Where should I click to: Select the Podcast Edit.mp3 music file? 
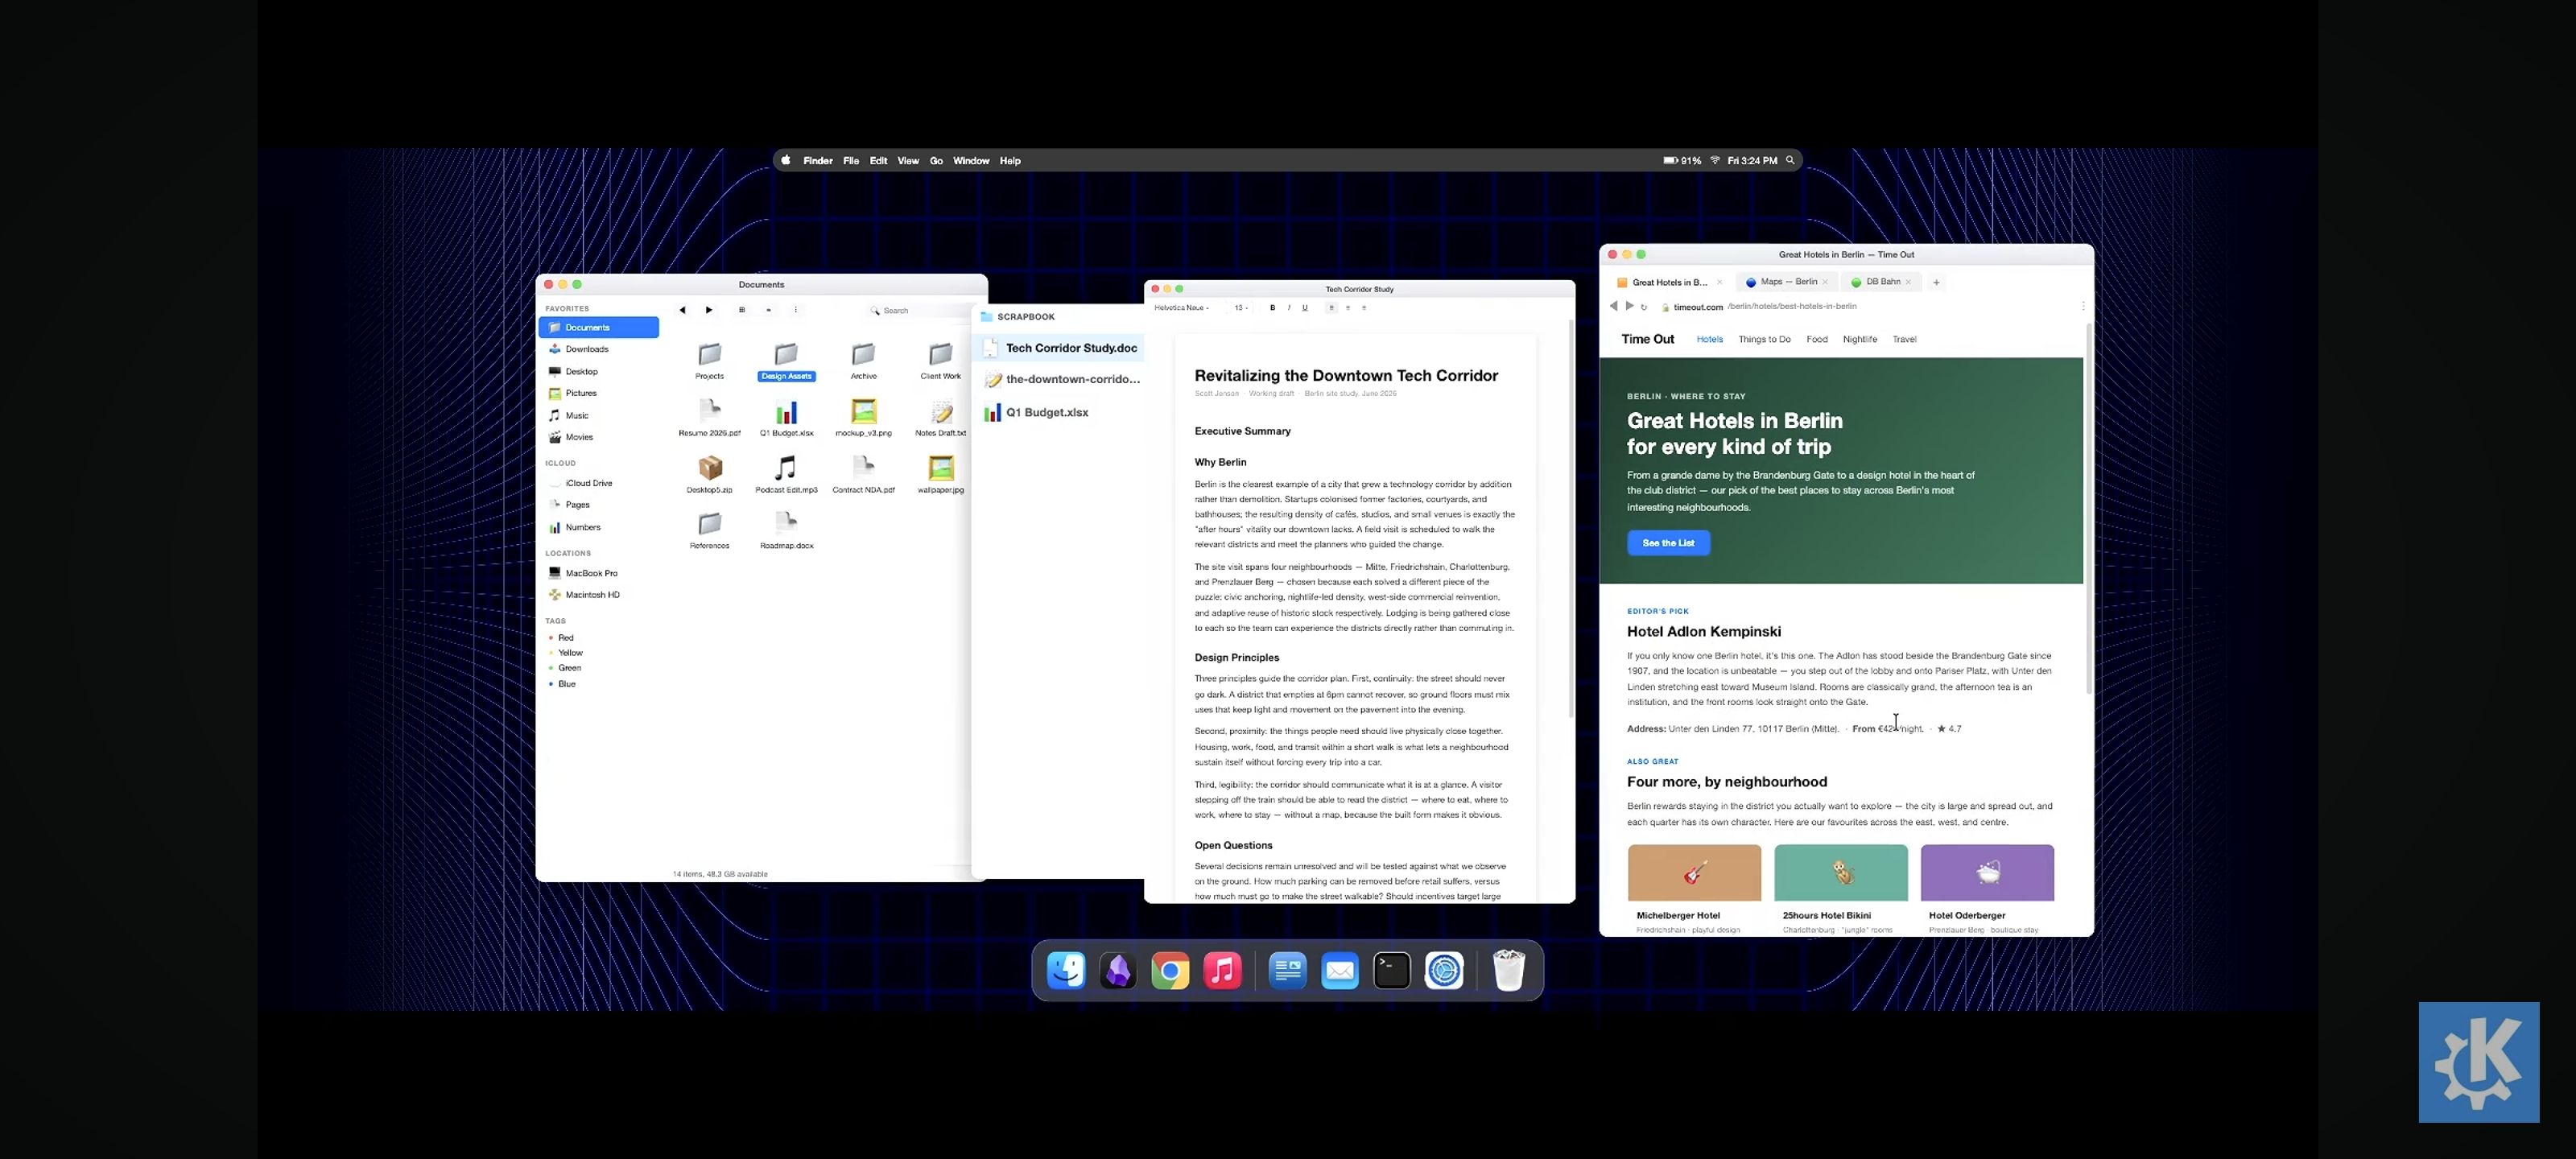[786, 475]
